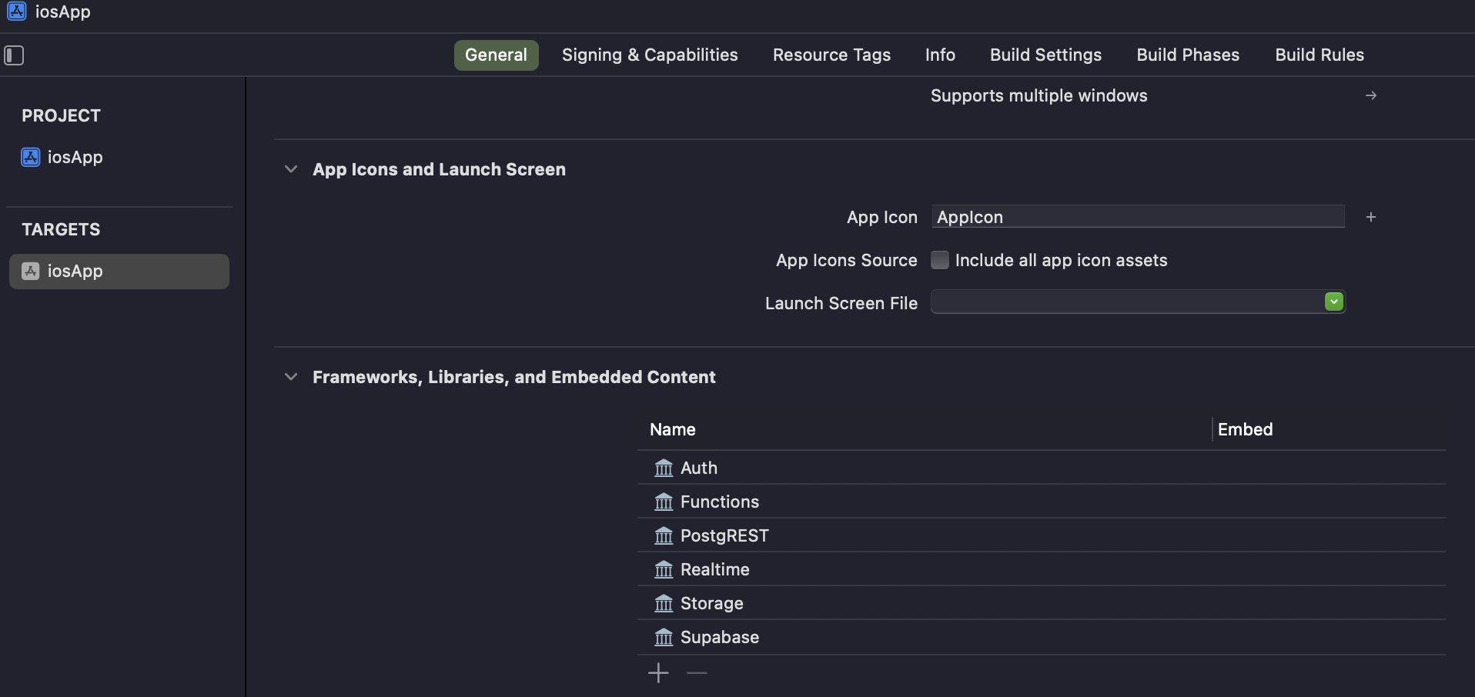The image size is (1475, 697).
Task: Select iosApp target under TARGETS
Action: click(119, 272)
